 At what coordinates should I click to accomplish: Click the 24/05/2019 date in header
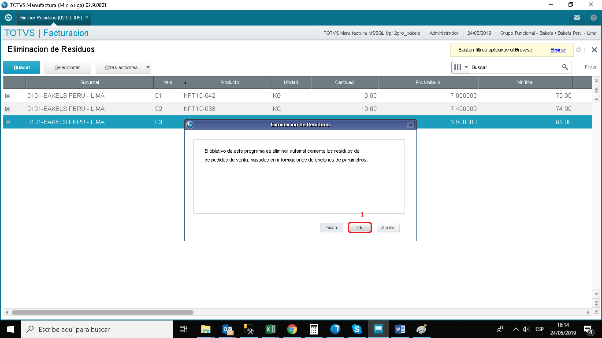point(479,33)
